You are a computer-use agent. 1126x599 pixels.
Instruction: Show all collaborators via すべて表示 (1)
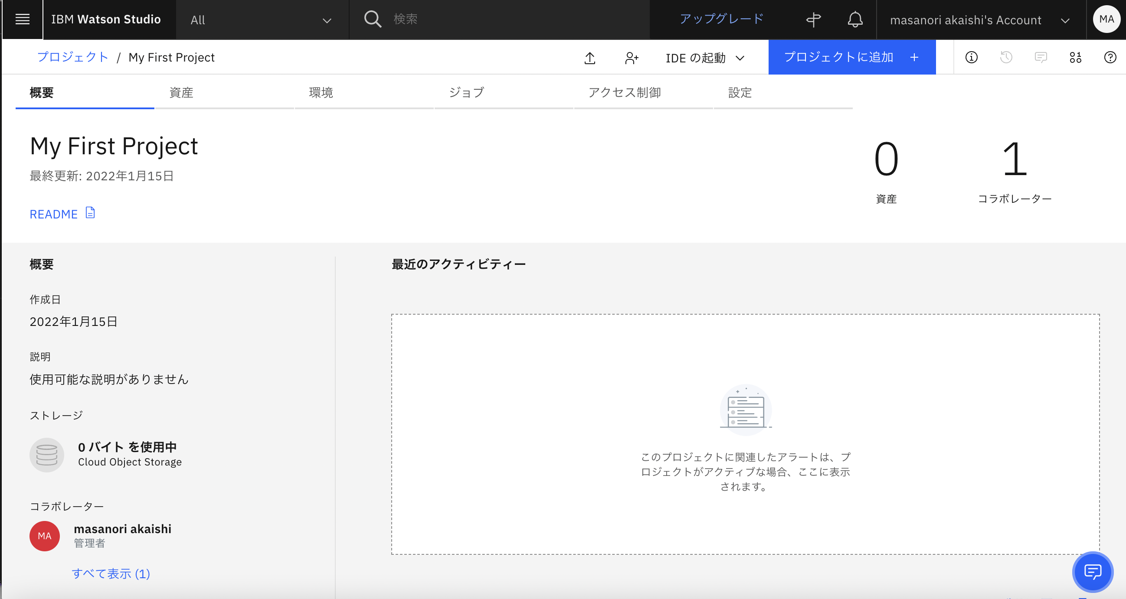pyautogui.click(x=111, y=574)
